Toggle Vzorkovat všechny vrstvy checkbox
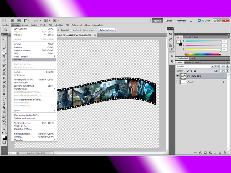 point(72,30)
